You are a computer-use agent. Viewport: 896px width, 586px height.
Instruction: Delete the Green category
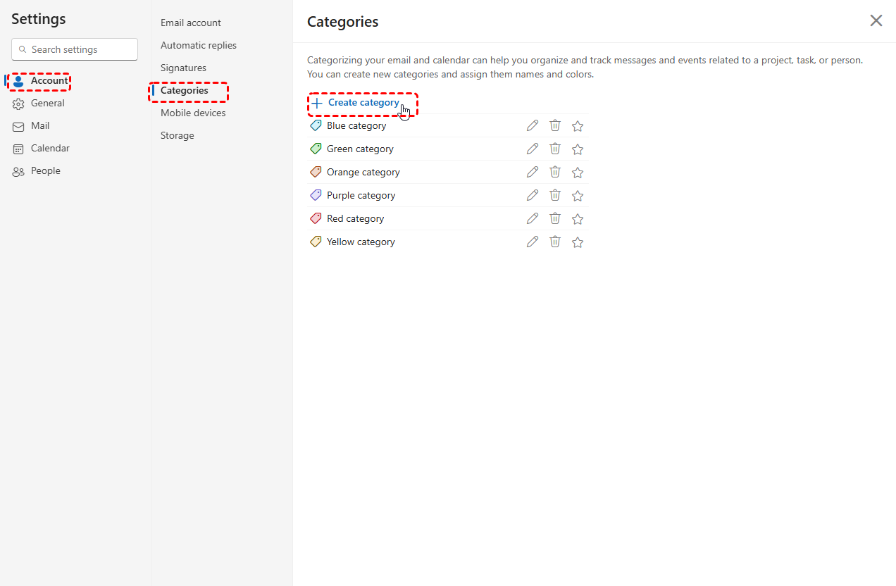click(x=555, y=149)
